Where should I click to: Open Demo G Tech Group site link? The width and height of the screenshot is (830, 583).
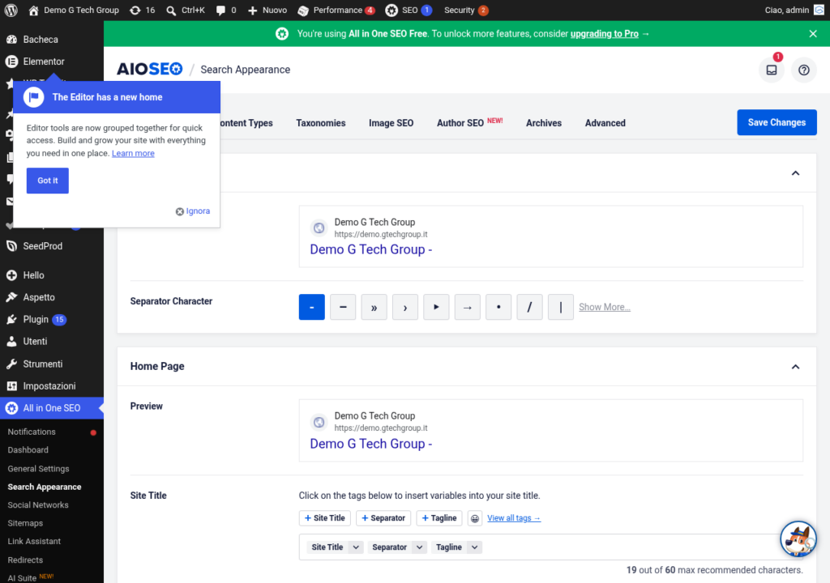(74, 10)
